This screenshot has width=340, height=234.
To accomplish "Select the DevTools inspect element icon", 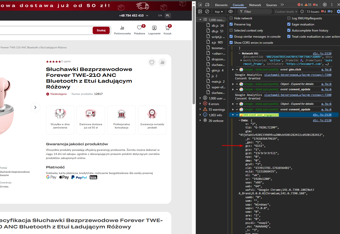I will coord(200,5).
